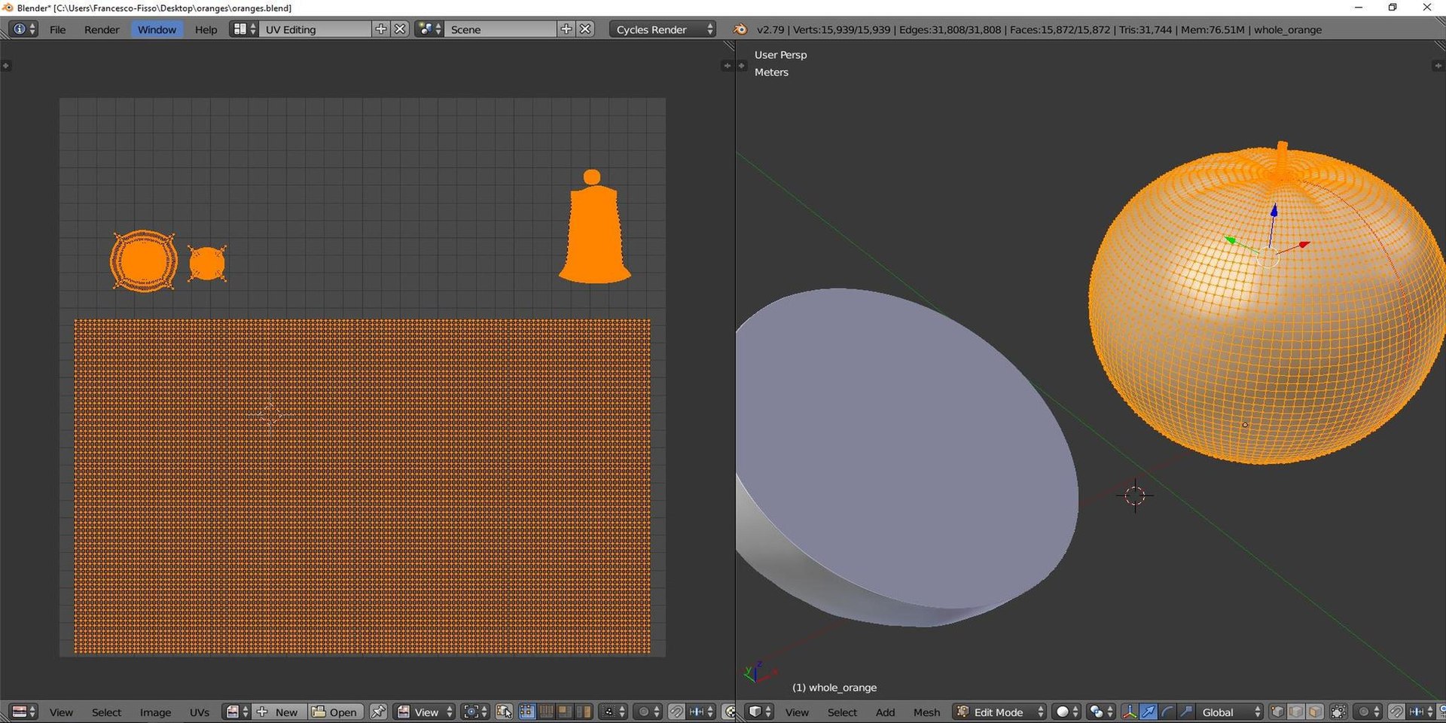Open the viewport shading selector

(x=1066, y=712)
